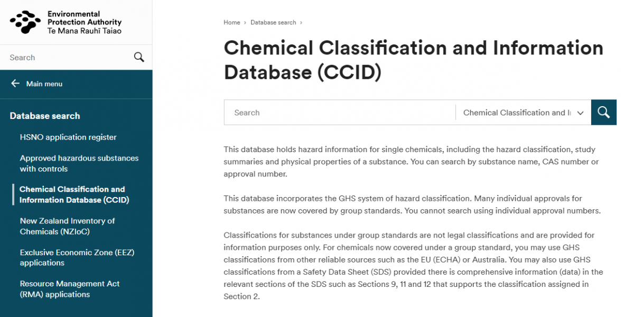The height and width of the screenshot is (317, 634).
Task: Open New Zealand Inventory of Chemicals (NZIoC)
Action: click(x=68, y=226)
